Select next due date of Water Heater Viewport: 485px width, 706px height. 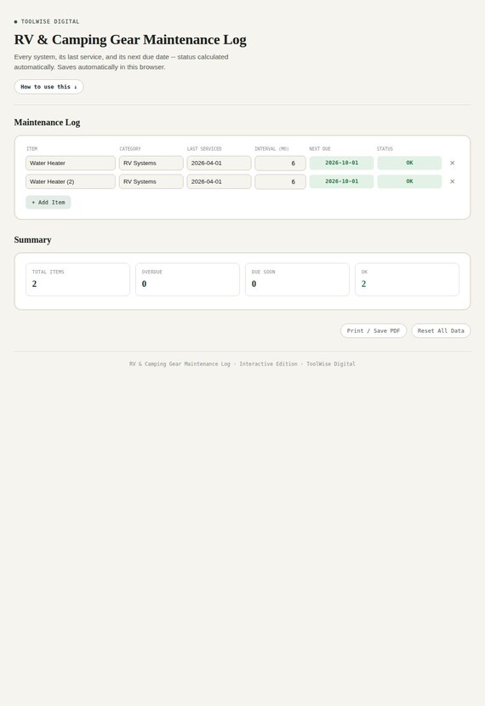tap(341, 163)
